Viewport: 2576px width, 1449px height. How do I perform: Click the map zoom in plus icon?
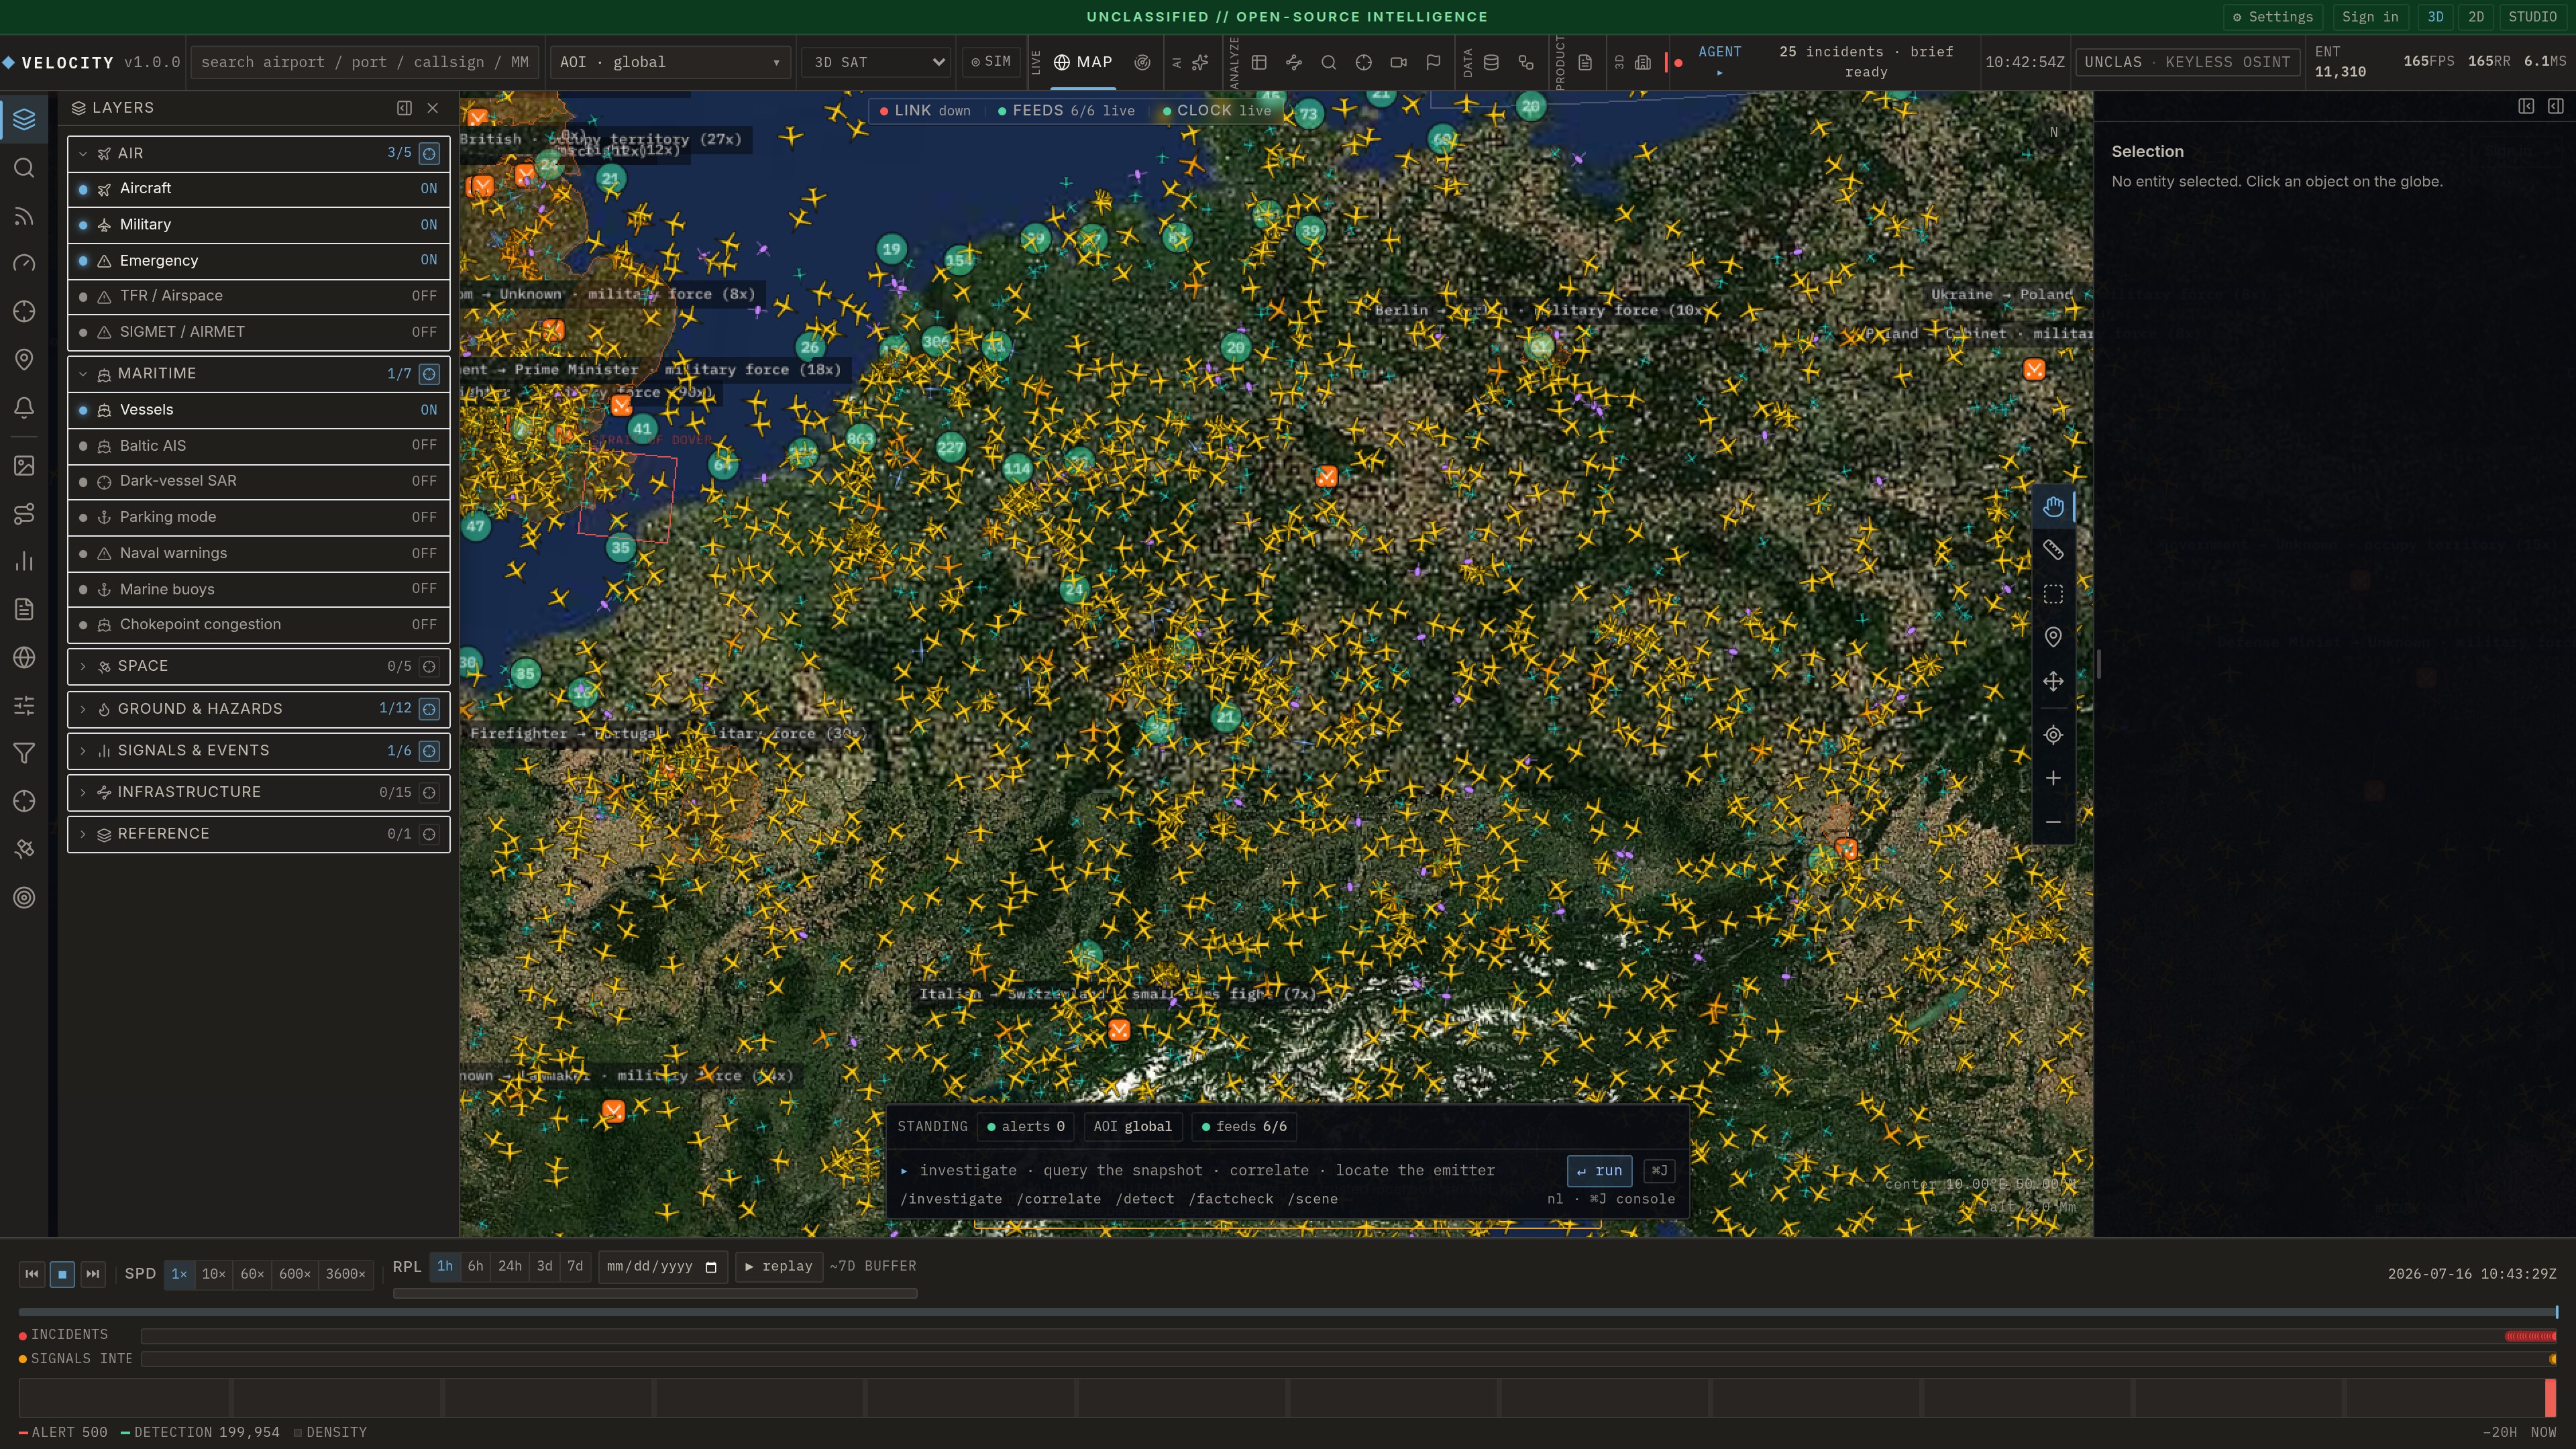[2053, 778]
